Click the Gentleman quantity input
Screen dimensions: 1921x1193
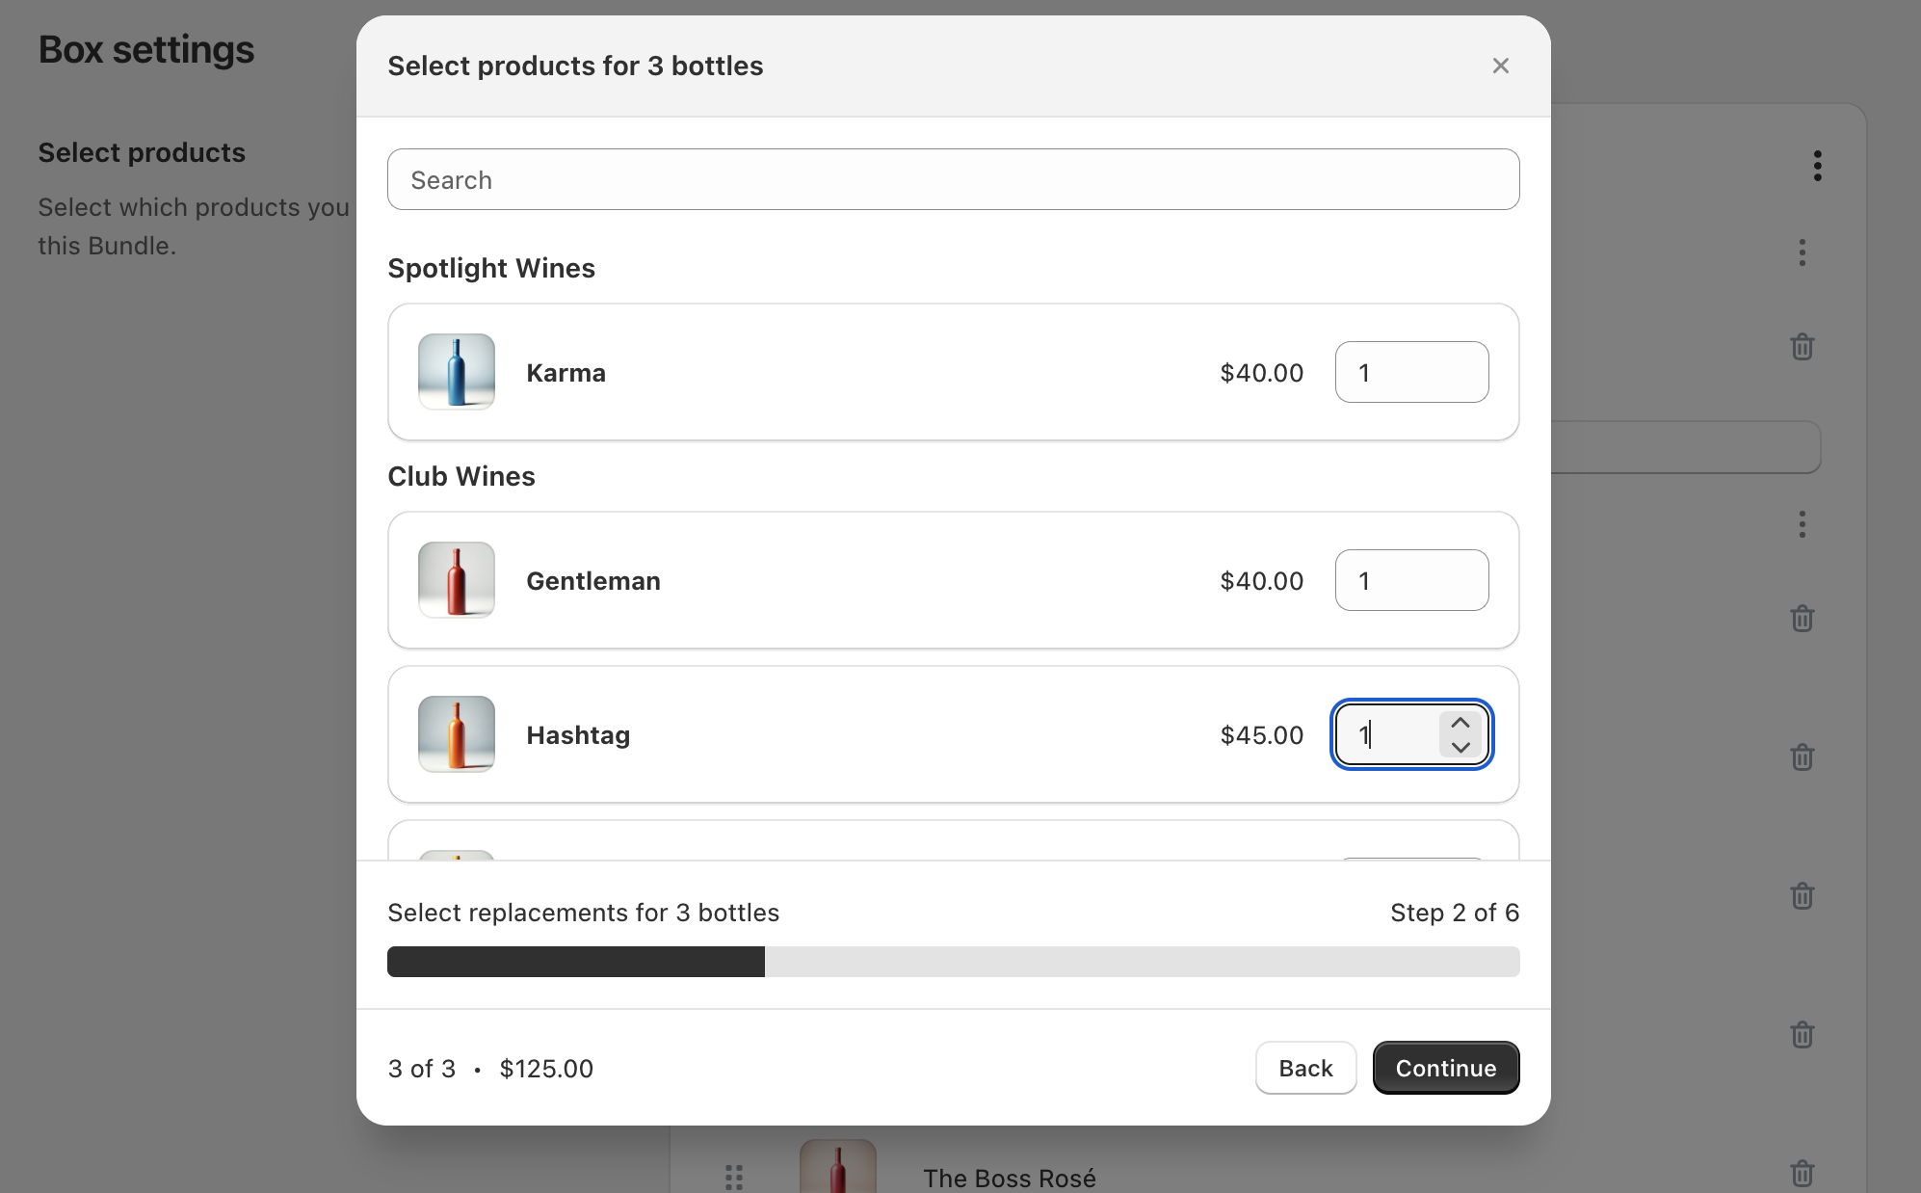(x=1411, y=580)
